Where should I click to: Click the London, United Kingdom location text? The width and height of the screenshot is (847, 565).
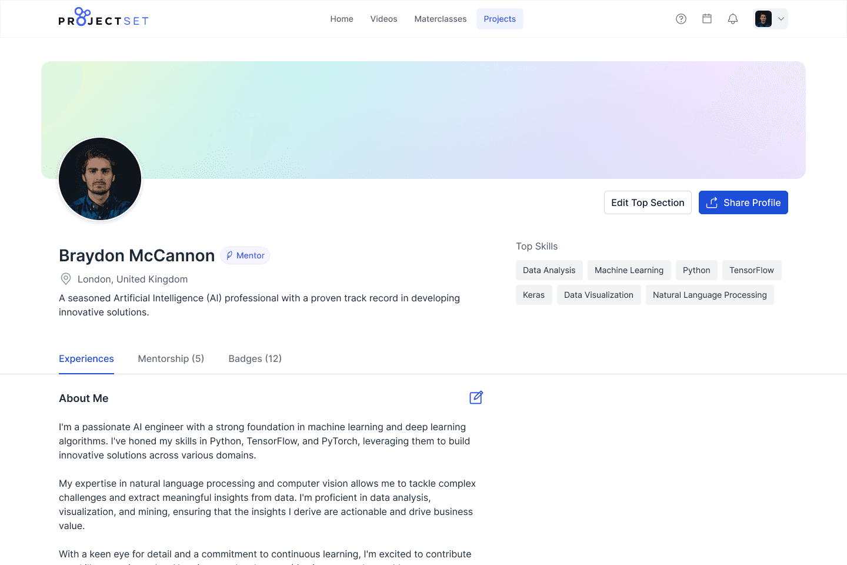pyautogui.click(x=133, y=279)
